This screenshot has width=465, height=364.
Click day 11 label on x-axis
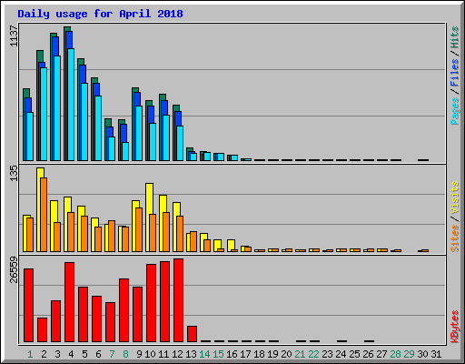pyautogui.click(x=163, y=354)
